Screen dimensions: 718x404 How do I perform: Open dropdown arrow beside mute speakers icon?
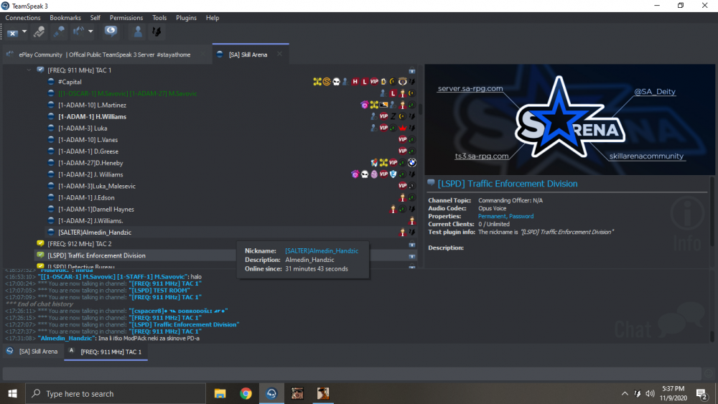click(x=90, y=32)
